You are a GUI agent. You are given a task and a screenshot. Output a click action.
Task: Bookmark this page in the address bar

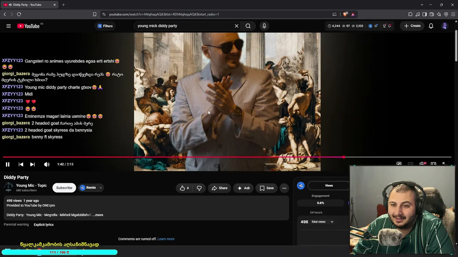(x=94, y=14)
